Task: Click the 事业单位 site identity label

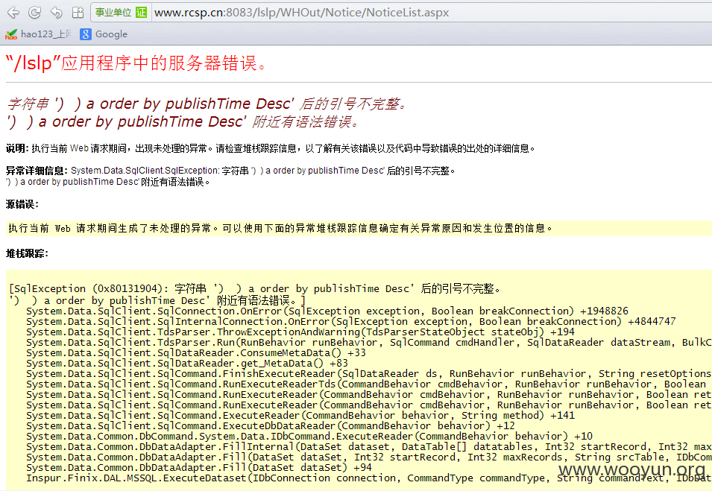Action: click(x=113, y=12)
